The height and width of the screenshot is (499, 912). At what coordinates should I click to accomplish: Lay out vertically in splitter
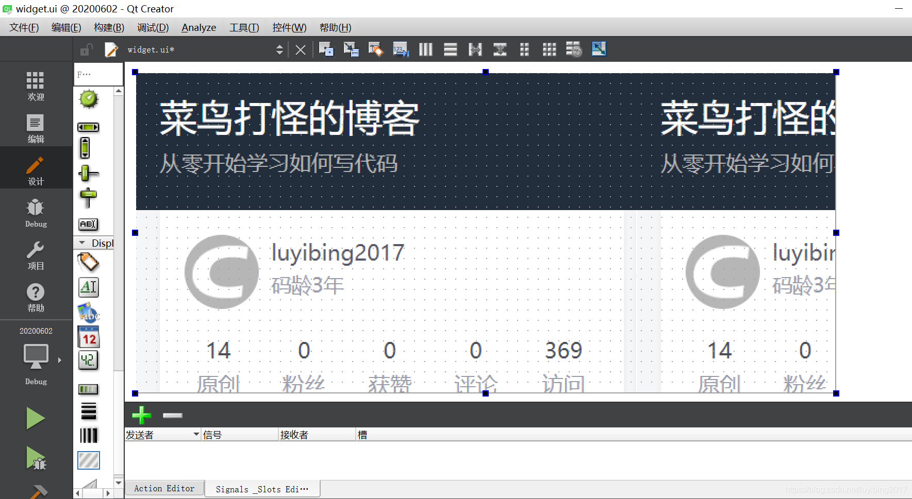500,49
